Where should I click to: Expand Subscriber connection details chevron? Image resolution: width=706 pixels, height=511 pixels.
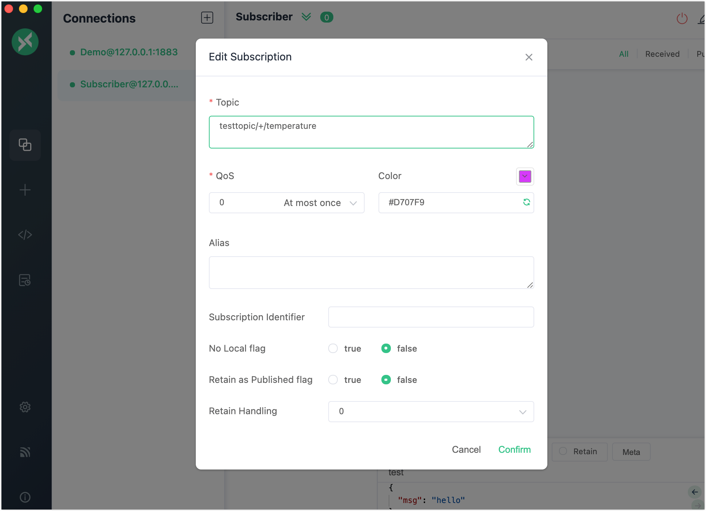tap(306, 17)
